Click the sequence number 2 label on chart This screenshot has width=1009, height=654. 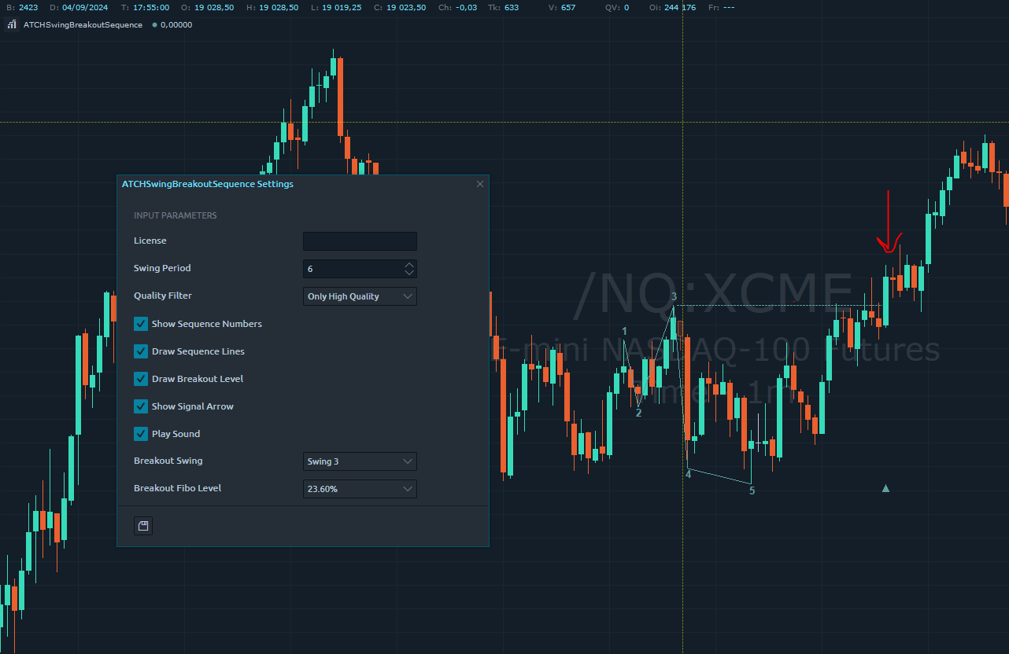click(638, 413)
